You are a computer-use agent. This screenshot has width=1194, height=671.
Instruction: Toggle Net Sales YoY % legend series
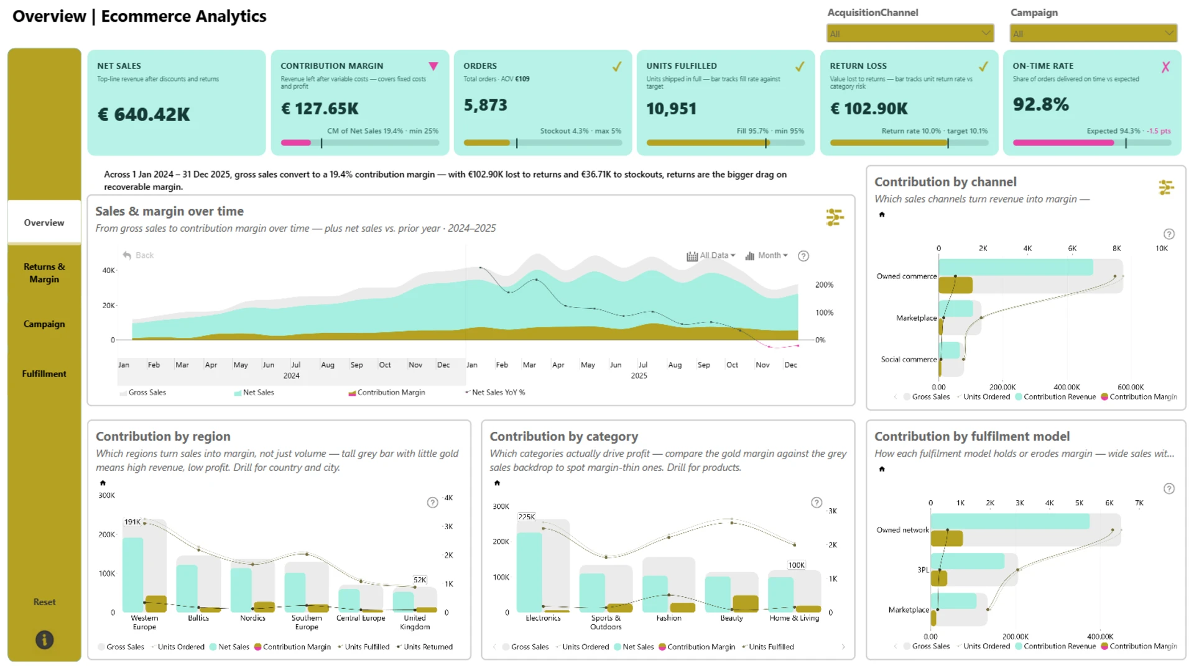coord(495,393)
